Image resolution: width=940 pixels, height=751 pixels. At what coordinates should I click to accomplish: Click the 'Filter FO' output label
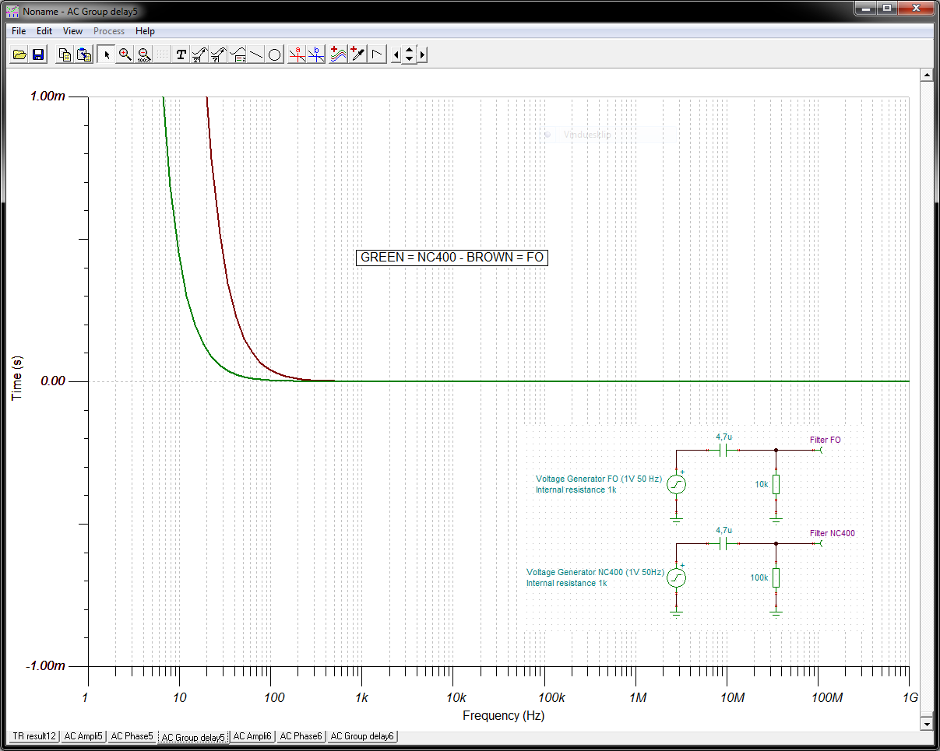pos(825,440)
